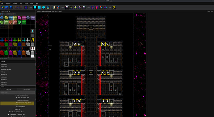Image resolution: width=214 pixels, height=117 pixels.
Task: Open the Database menu
Action: click(x=8, y=3)
